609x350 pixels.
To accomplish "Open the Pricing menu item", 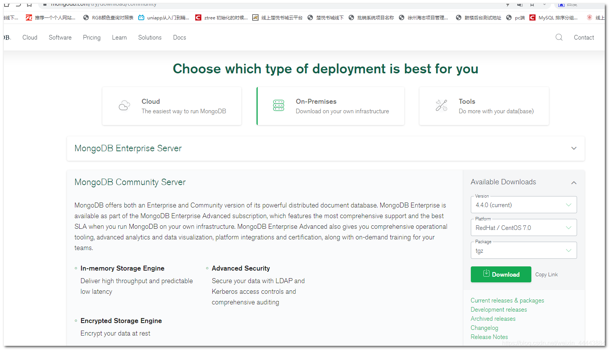I will point(92,37).
